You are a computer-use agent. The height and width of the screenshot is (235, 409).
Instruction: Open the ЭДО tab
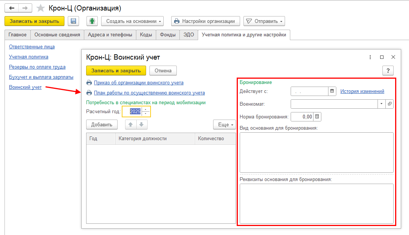[x=189, y=35]
